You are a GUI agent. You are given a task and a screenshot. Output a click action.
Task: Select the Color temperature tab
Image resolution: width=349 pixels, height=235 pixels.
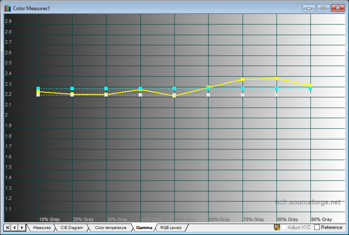tap(111, 228)
